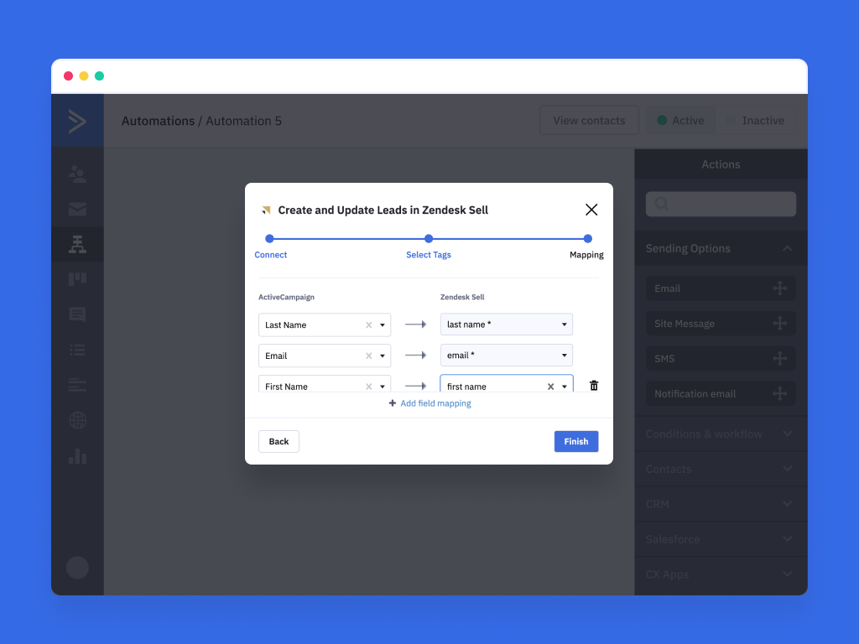Clear the Email ActiveCampaign field selection
The height and width of the screenshot is (644, 859).
pos(368,356)
